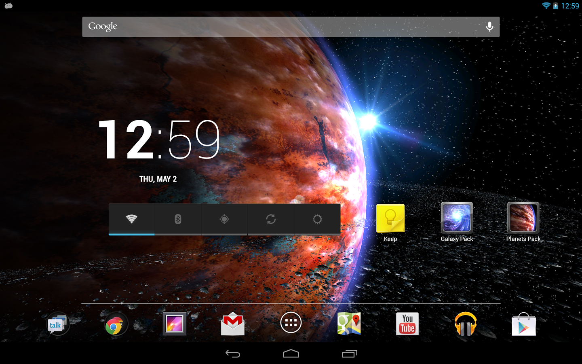Open the Gmail app
Image resolution: width=582 pixels, height=364 pixels.
pos(233,324)
